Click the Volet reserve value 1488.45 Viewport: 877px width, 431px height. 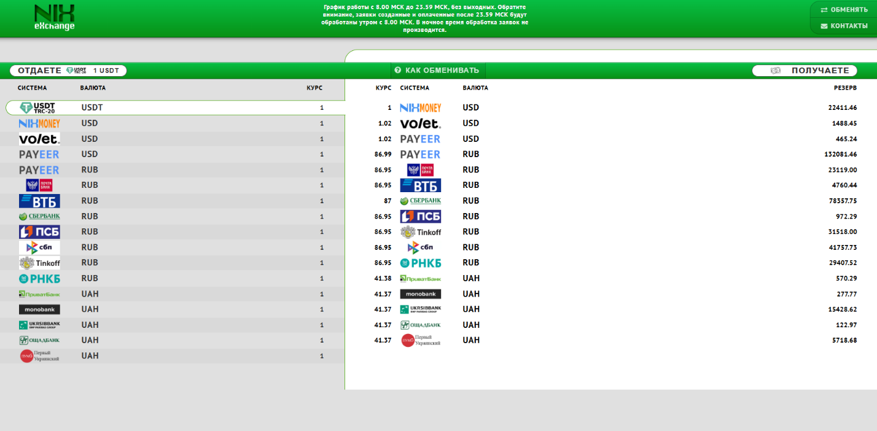tap(844, 123)
